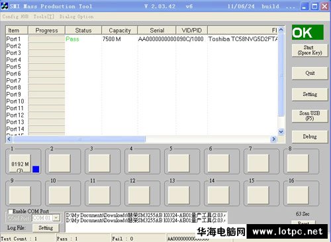Select port slot box 15
331x242 pixels.
(258, 195)
